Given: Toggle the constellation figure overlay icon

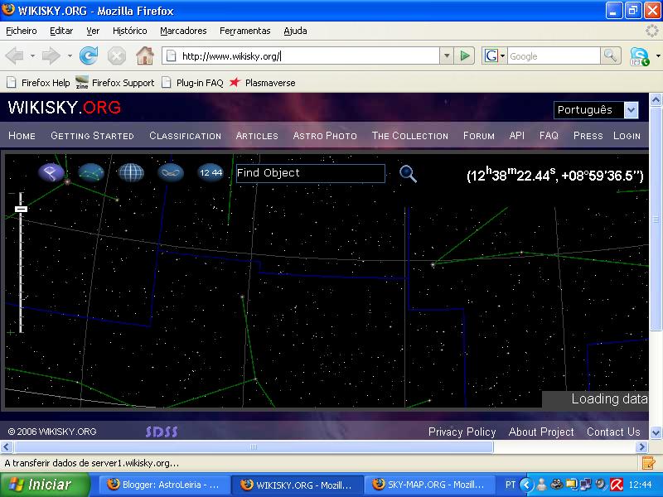Looking at the screenshot, I should (51, 172).
